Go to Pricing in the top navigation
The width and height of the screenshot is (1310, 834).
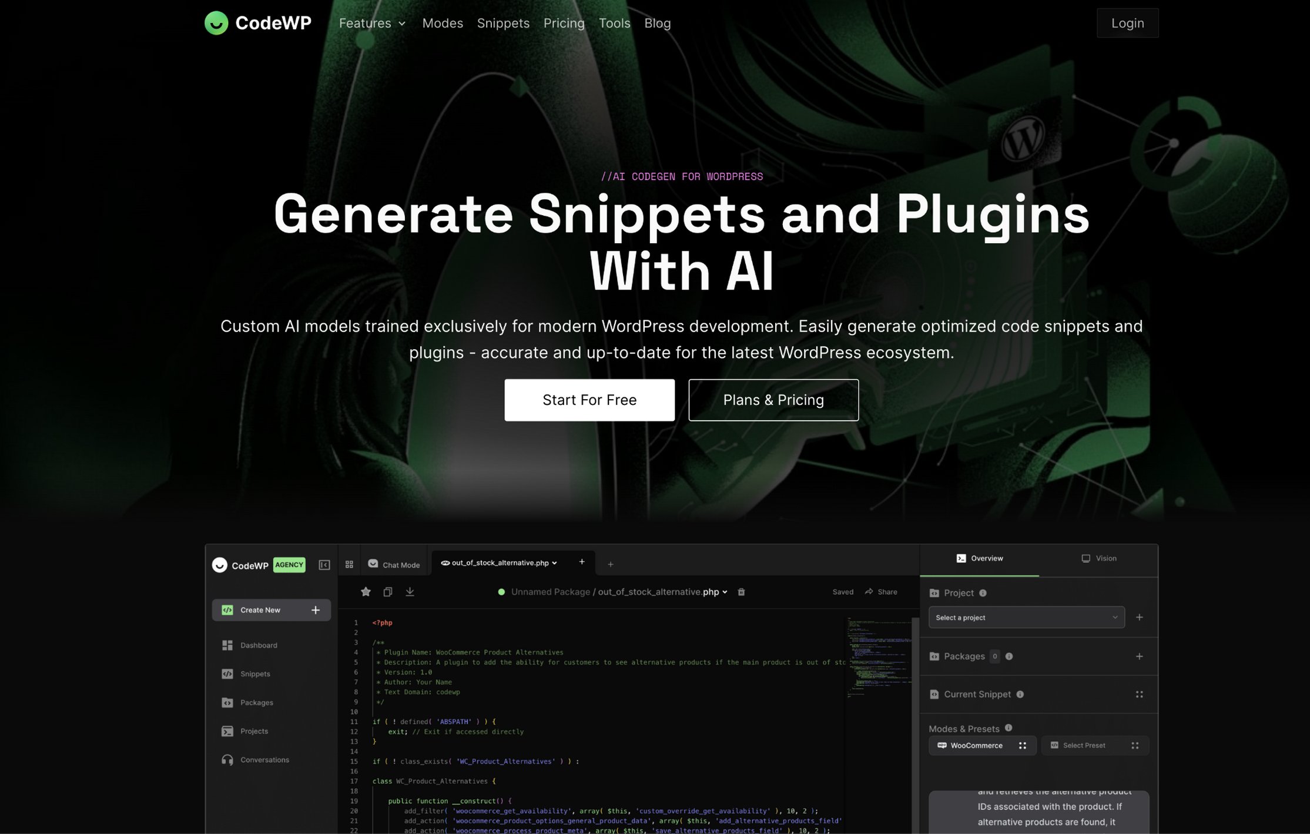point(564,23)
